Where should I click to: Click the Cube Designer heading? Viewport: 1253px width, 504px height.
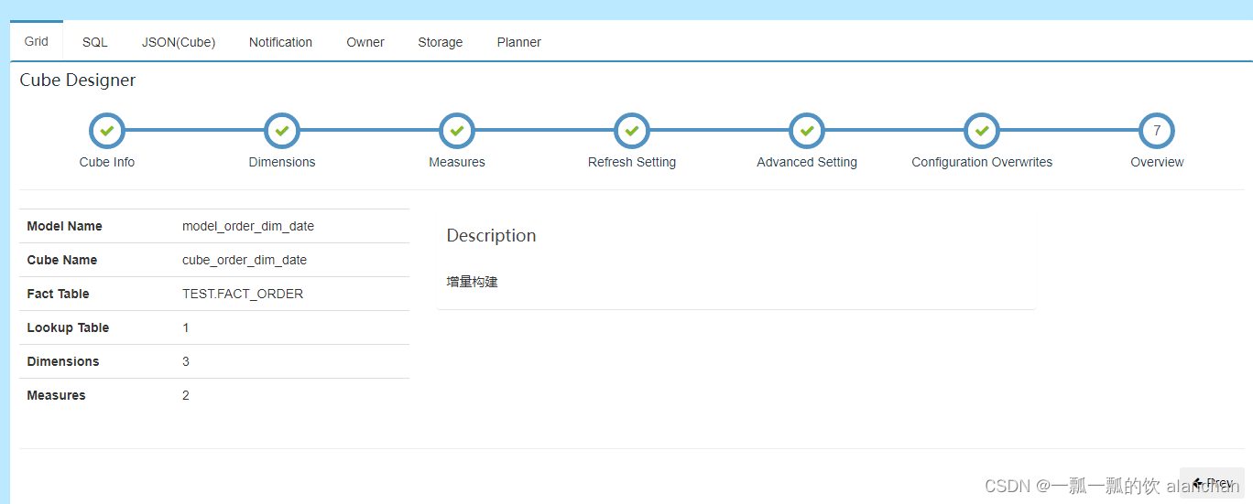78,80
